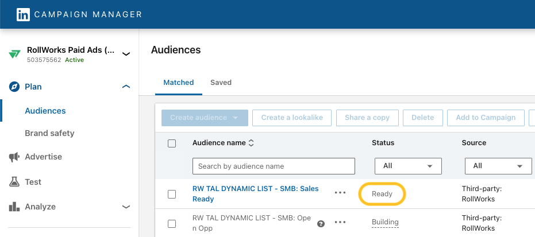Select the SMB: Open Opp audience checkbox
Image resolution: width=535 pixels, height=237 pixels.
click(x=172, y=223)
